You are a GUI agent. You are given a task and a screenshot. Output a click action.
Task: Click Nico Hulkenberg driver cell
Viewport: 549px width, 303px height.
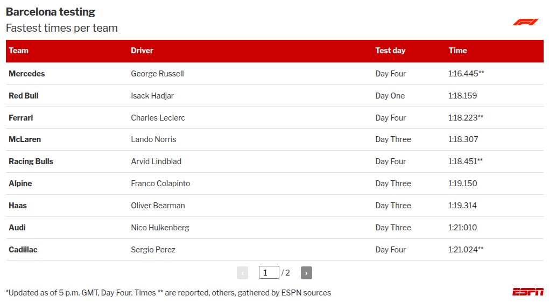pyautogui.click(x=160, y=228)
